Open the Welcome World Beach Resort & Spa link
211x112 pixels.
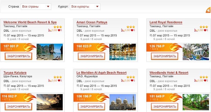point(30,22)
